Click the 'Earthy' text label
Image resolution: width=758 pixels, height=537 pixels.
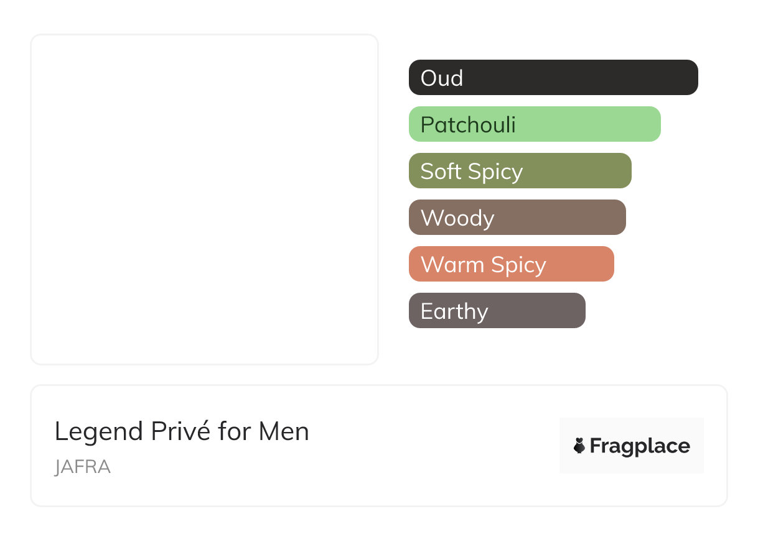point(454,311)
